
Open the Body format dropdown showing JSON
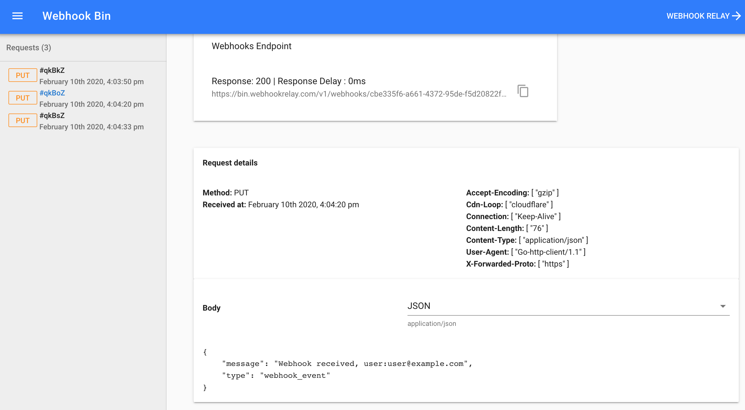click(x=418, y=306)
